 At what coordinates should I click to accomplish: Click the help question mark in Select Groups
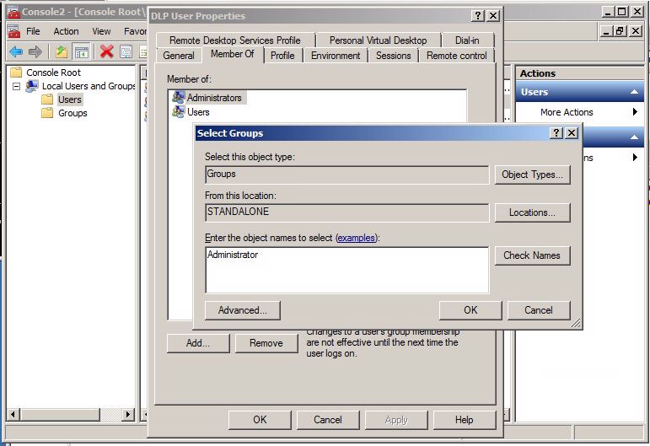click(556, 133)
